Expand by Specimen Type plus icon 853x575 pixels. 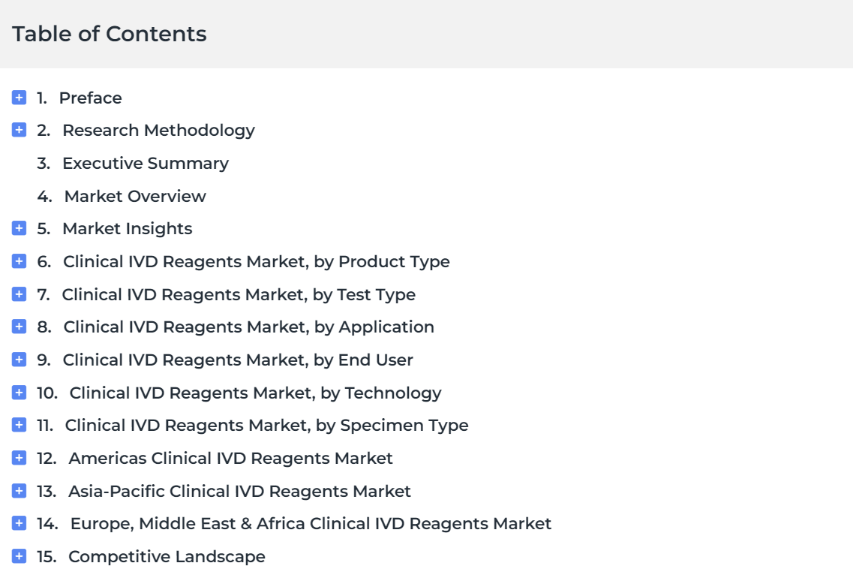coord(19,425)
